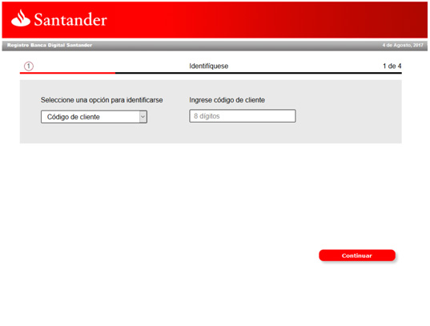Click the 'Seleccione una opción para identificarse' label

(102, 100)
